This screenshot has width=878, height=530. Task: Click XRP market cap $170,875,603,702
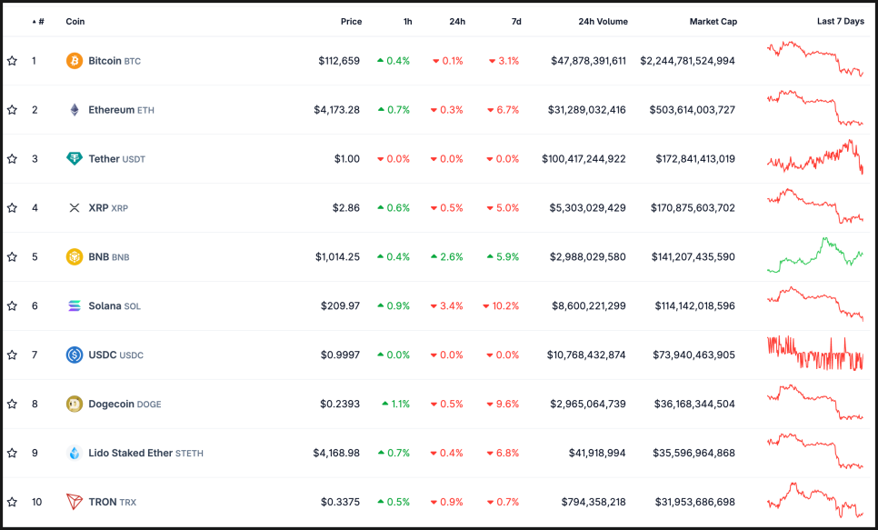point(693,208)
